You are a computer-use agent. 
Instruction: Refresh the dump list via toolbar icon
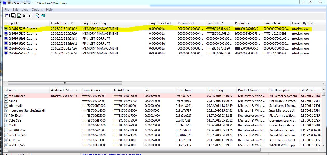click(19, 16)
